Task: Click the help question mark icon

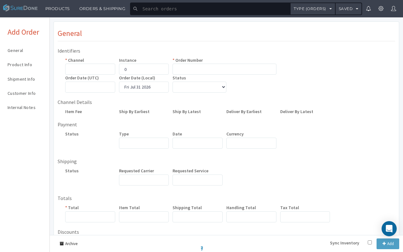Action: click(202, 249)
